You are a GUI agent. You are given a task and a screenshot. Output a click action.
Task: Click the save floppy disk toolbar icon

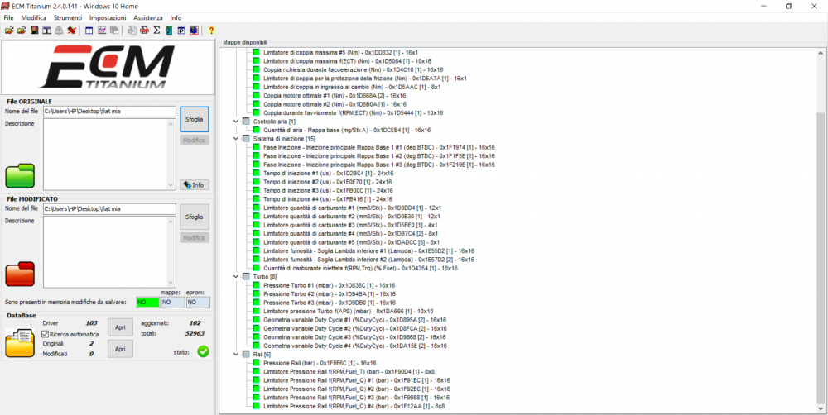tap(34, 31)
